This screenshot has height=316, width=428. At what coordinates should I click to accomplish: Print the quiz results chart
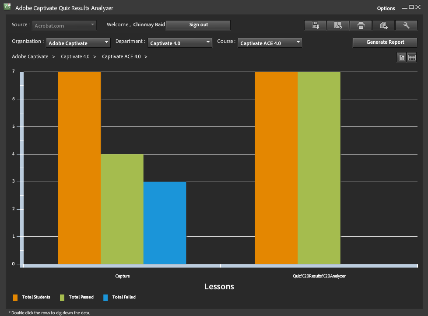pos(361,25)
